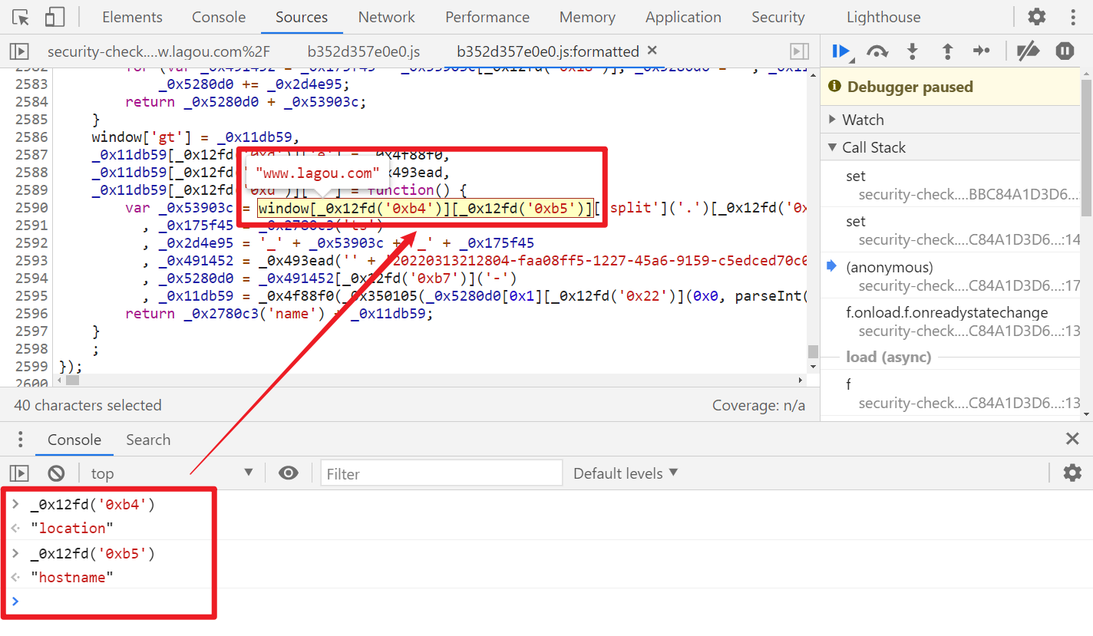Click the Step button in debugger toolbar

[x=982, y=51]
